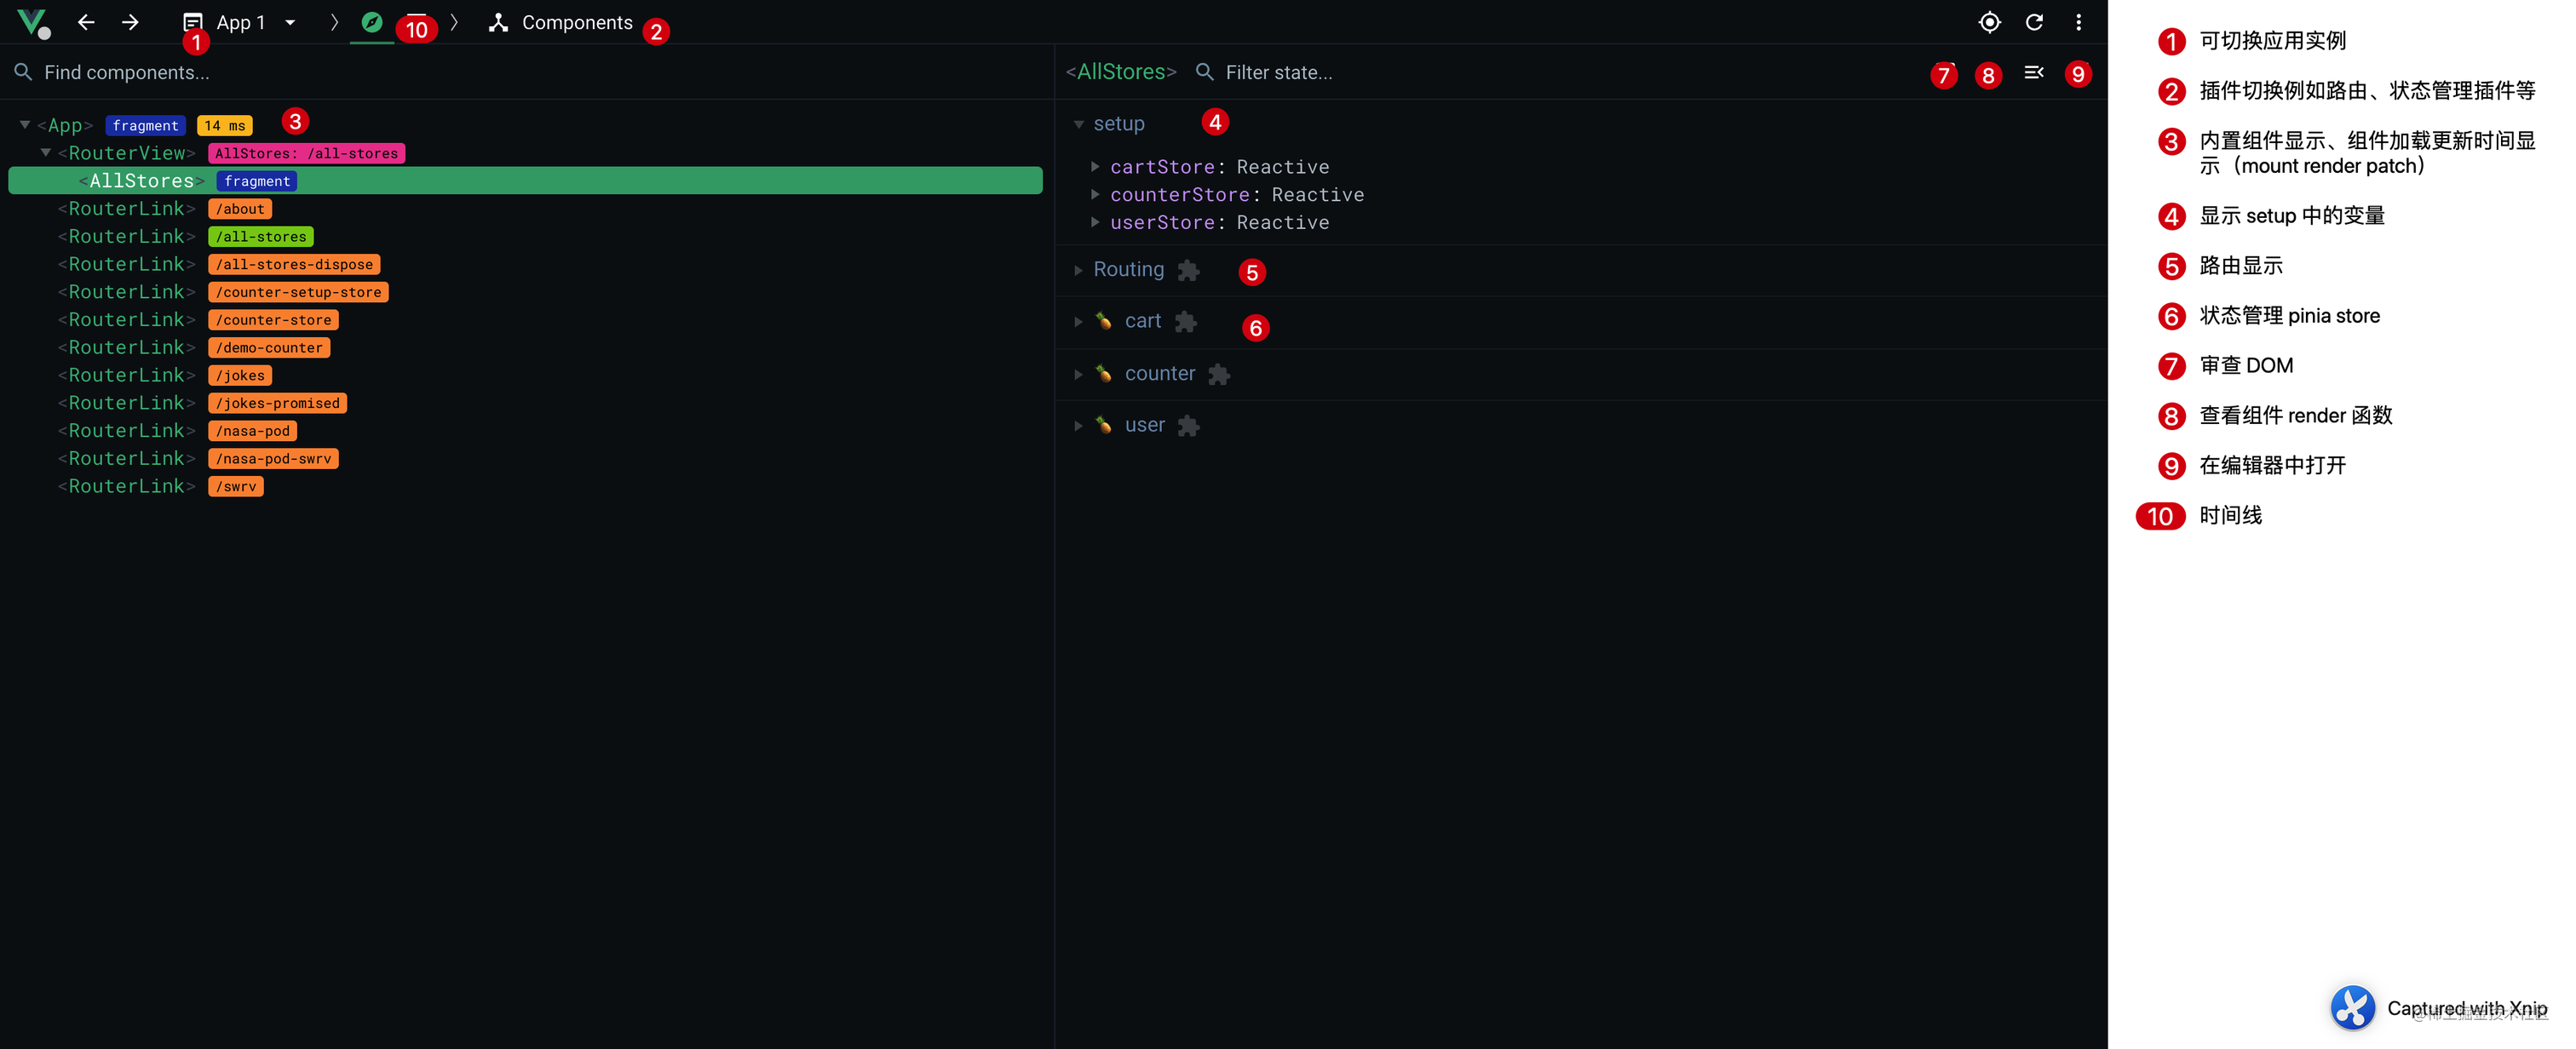The width and height of the screenshot is (2576, 1049).
Task: Click the puzzle plugin icon beside Routing
Action: pos(1188,270)
